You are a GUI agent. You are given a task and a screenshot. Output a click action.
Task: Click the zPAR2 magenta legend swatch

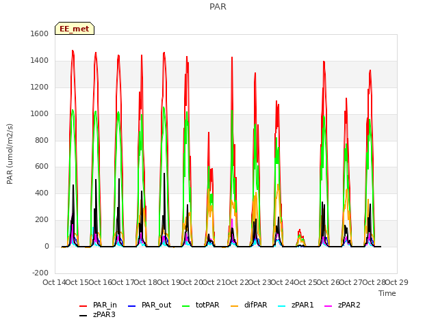pos(328,306)
